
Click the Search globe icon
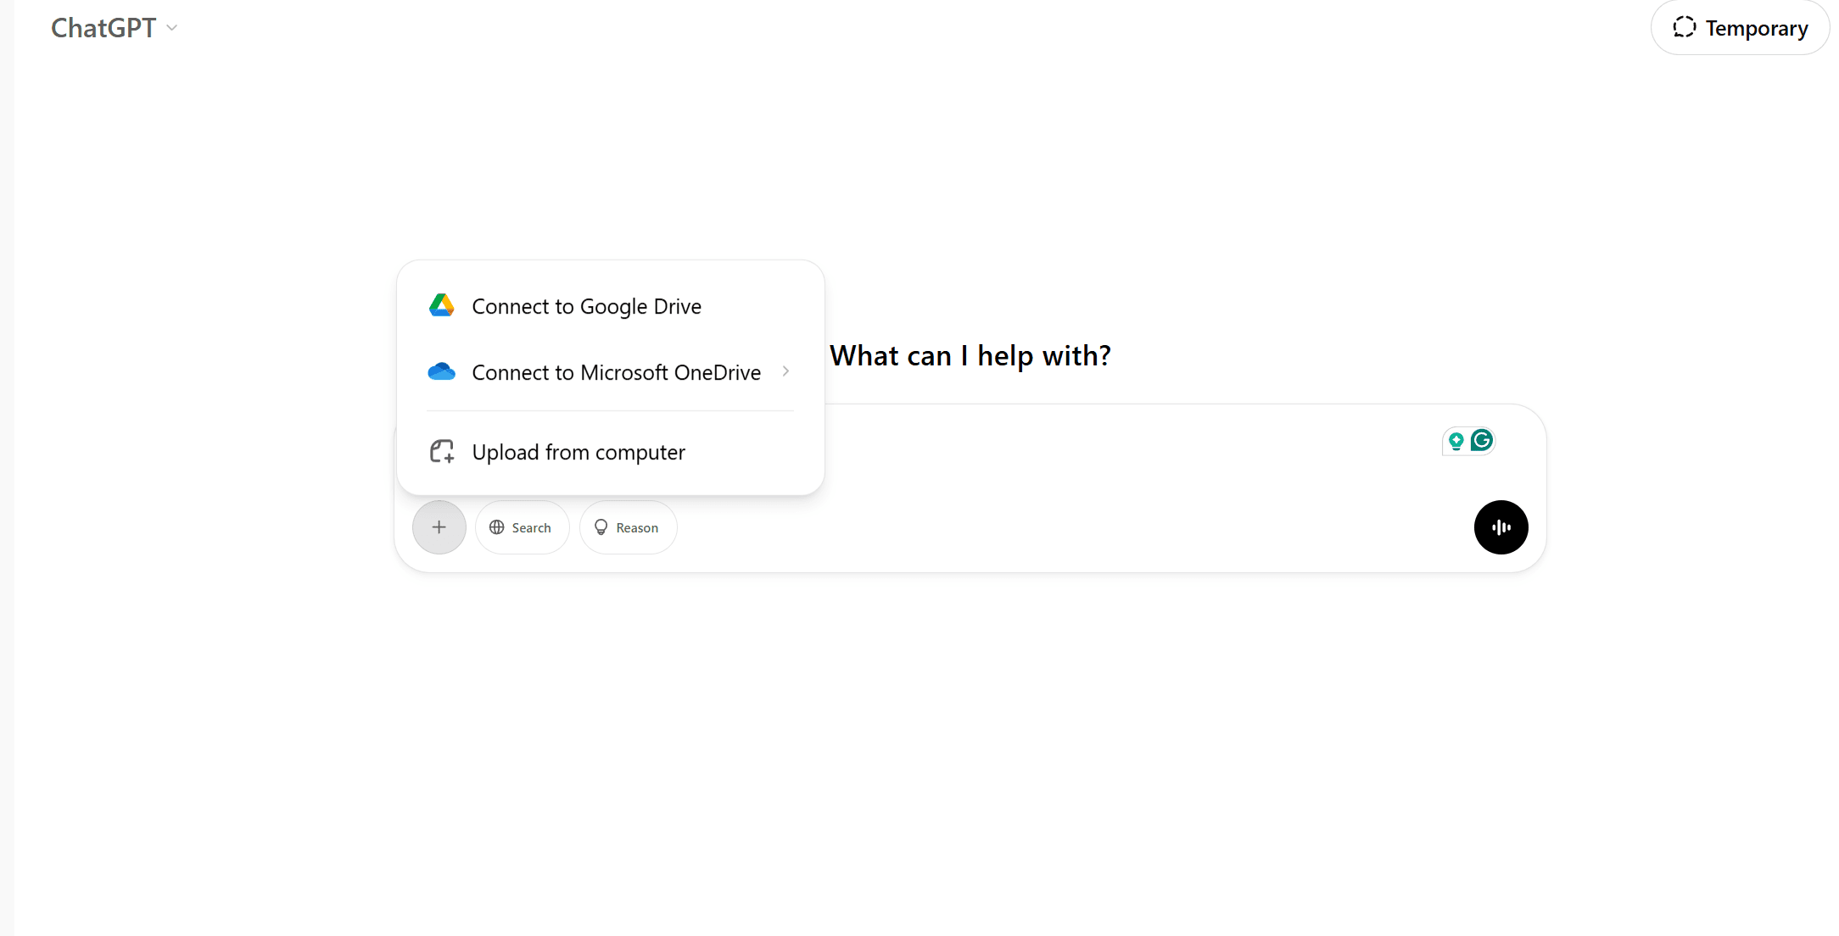[x=499, y=527]
